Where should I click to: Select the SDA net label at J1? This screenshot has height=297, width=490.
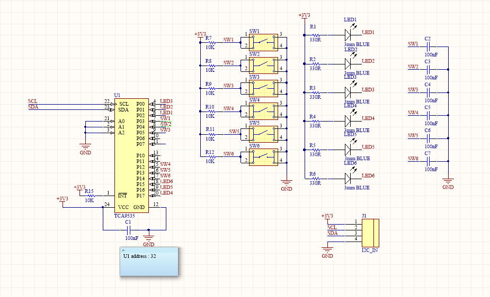(332, 233)
